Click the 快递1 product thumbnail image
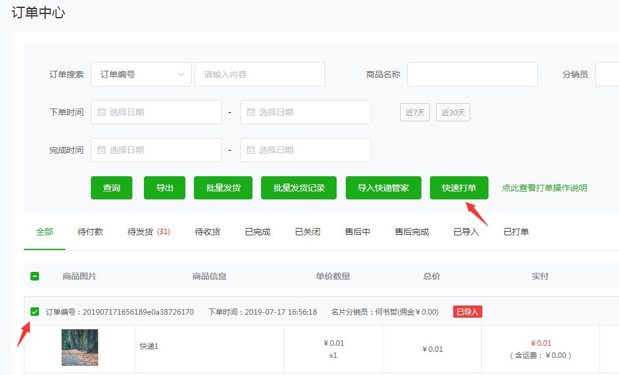 point(80,348)
